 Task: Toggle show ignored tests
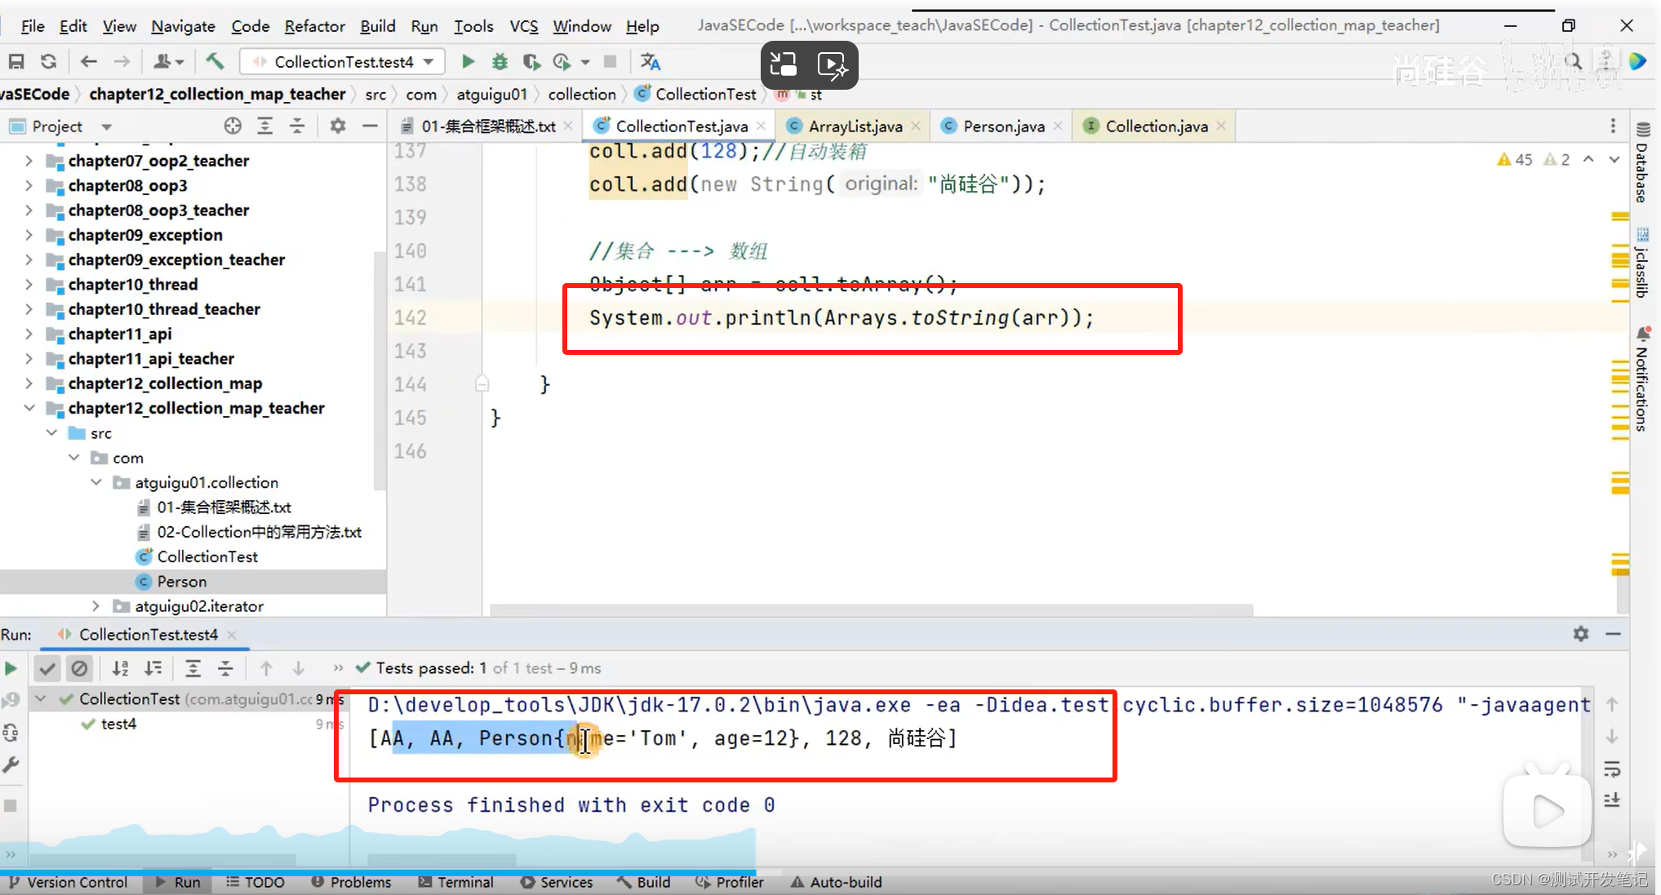[x=79, y=668]
